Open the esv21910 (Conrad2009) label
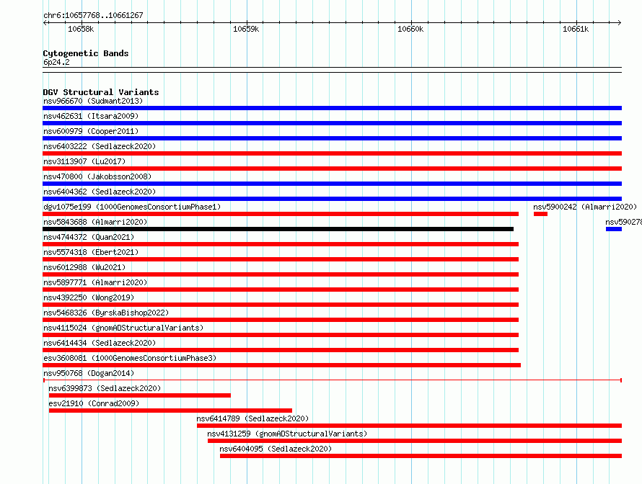The width and height of the screenshot is (642, 484). [94, 403]
